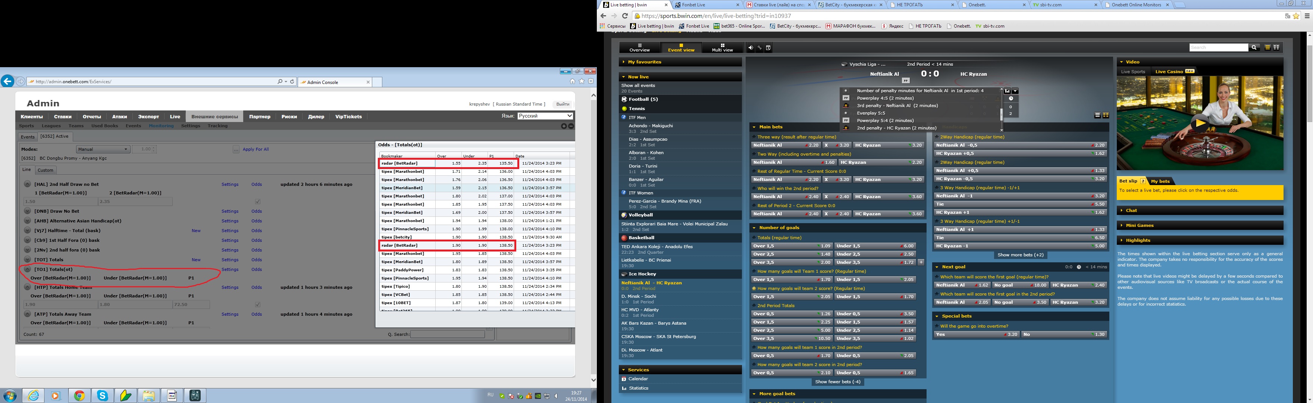Click the Skype icon in the Windows taskbar
1313x403 pixels.
point(103,395)
